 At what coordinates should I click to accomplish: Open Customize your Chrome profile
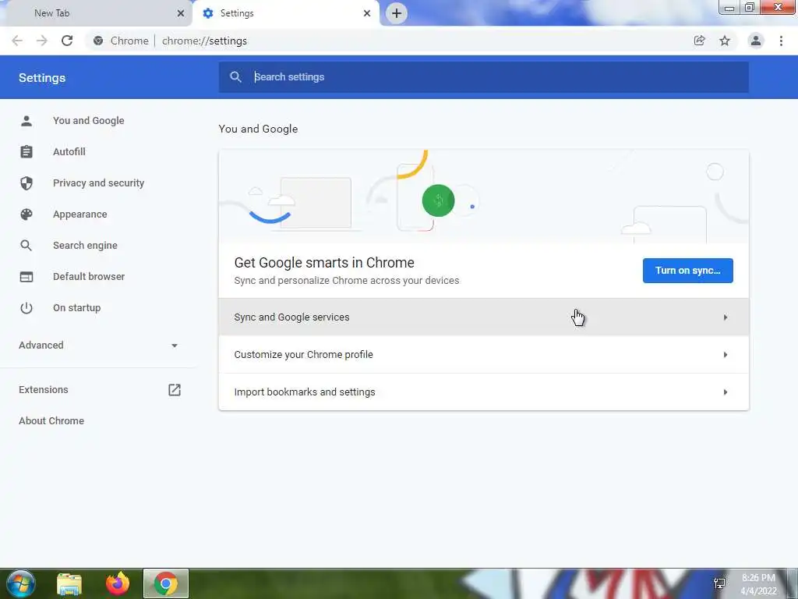point(483,355)
